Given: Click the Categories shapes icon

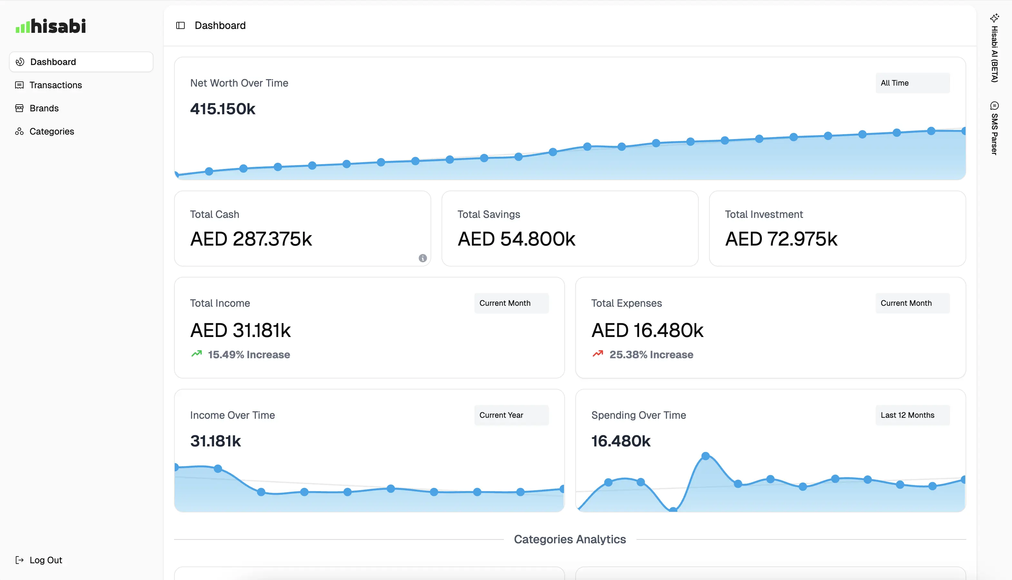Looking at the screenshot, I should 19,131.
